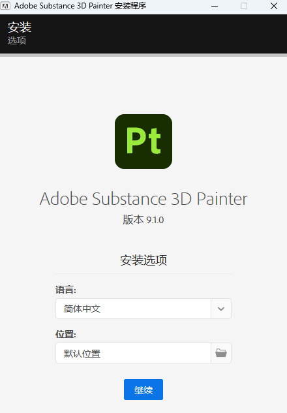
Task: Click the folder browse icon for 位置
Action: click(221, 353)
